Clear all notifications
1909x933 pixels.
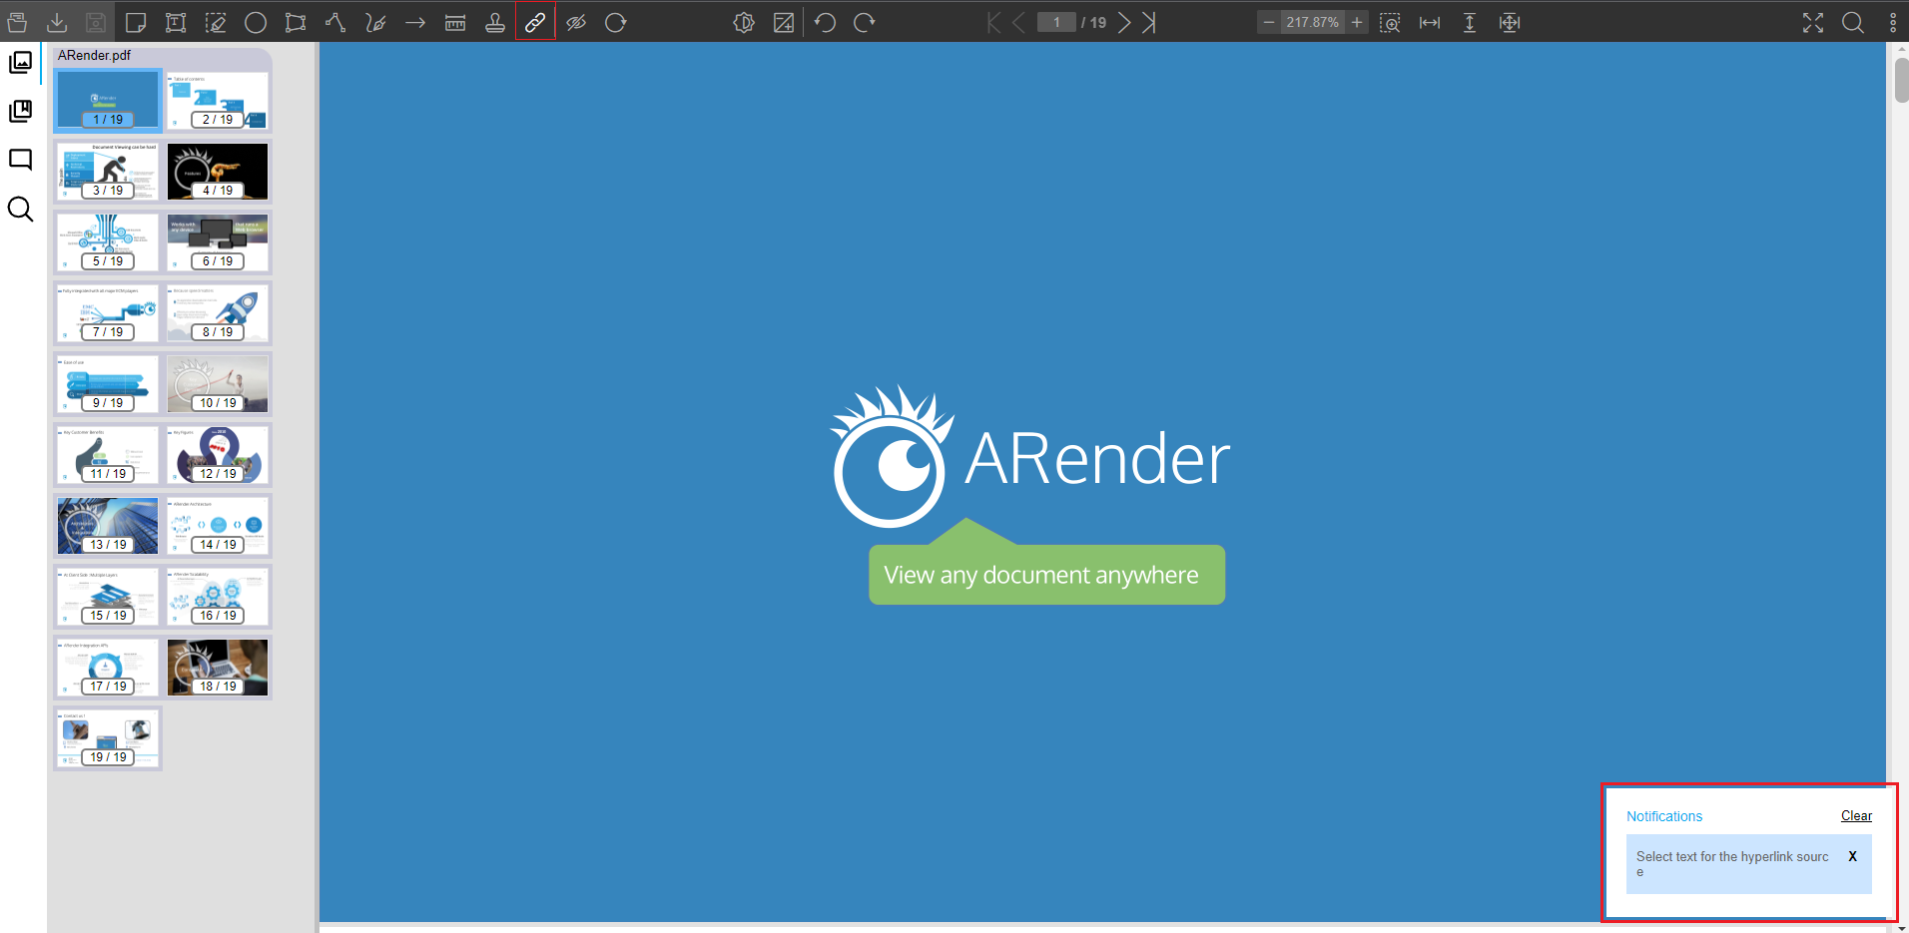[1856, 815]
